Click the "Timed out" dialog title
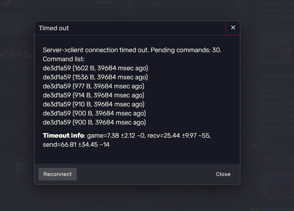Viewport: 294px width, 211px height. click(x=54, y=28)
